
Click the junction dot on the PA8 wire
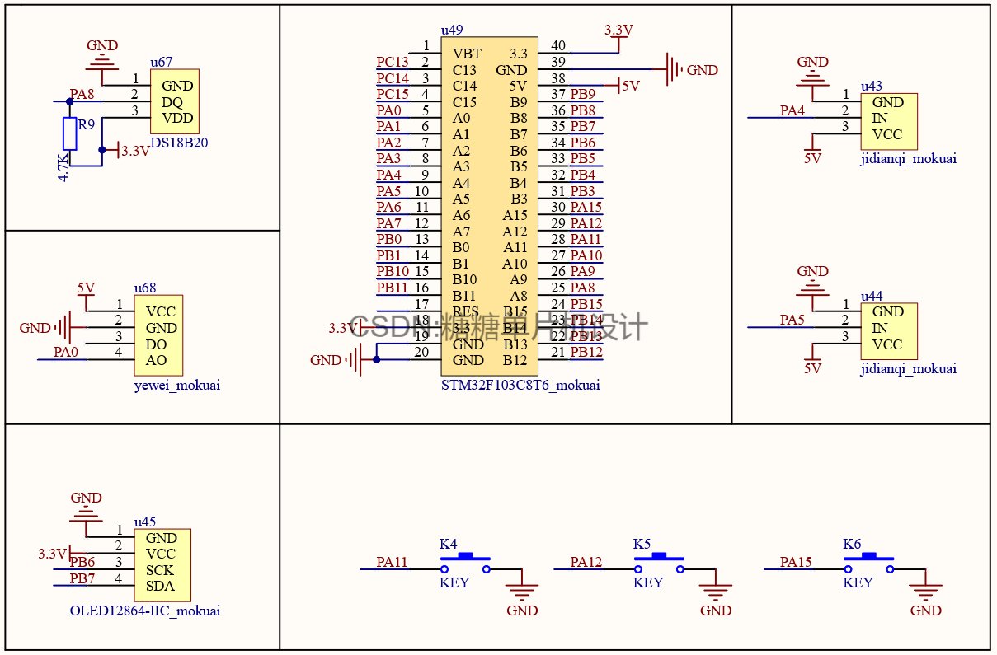click(70, 101)
